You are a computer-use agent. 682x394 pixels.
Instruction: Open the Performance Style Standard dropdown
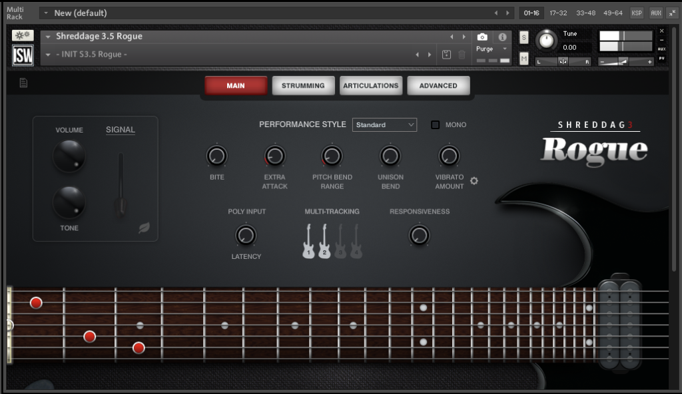click(384, 125)
